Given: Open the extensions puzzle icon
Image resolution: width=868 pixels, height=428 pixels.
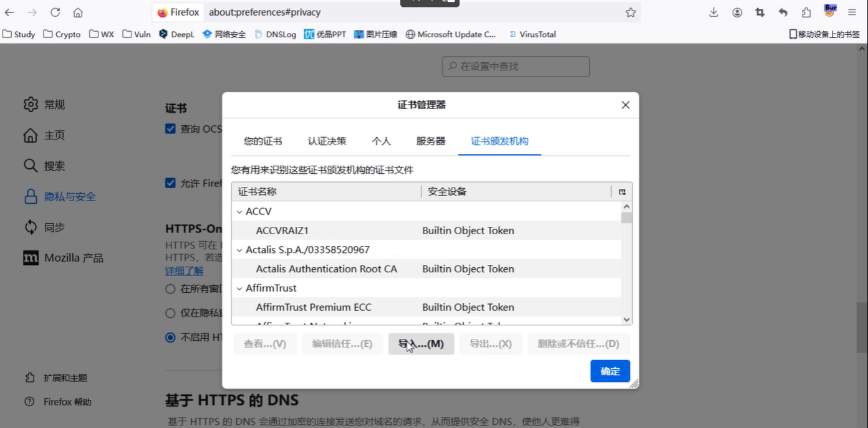Looking at the screenshot, I should point(806,12).
